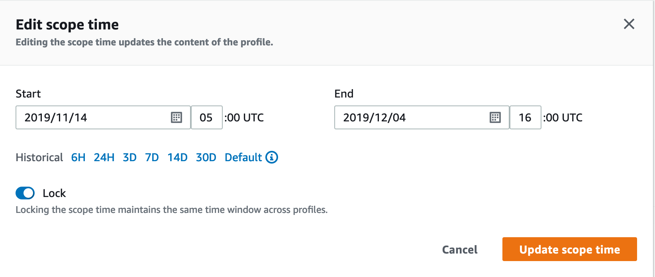Screen dimensions: 655x277
Task: Click the Lock label text
Action: click(54, 193)
